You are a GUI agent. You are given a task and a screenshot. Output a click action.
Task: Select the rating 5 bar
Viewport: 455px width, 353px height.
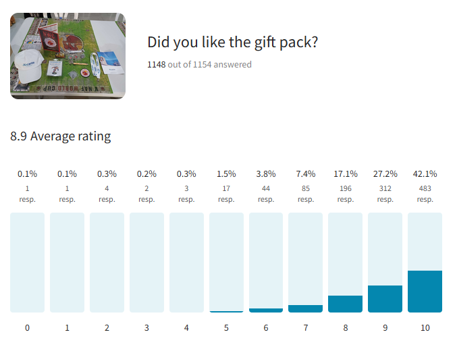pyautogui.click(x=226, y=263)
